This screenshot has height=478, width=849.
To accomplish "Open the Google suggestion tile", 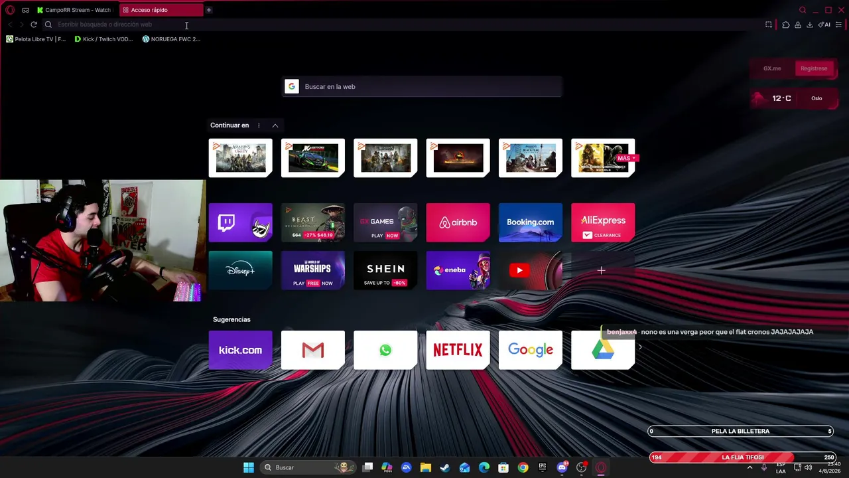I will pyautogui.click(x=531, y=350).
